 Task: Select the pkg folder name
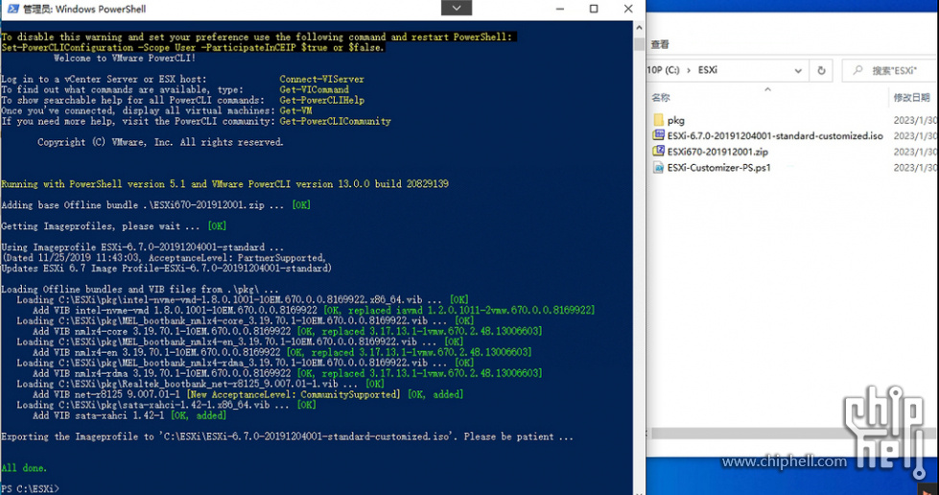(x=675, y=121)
